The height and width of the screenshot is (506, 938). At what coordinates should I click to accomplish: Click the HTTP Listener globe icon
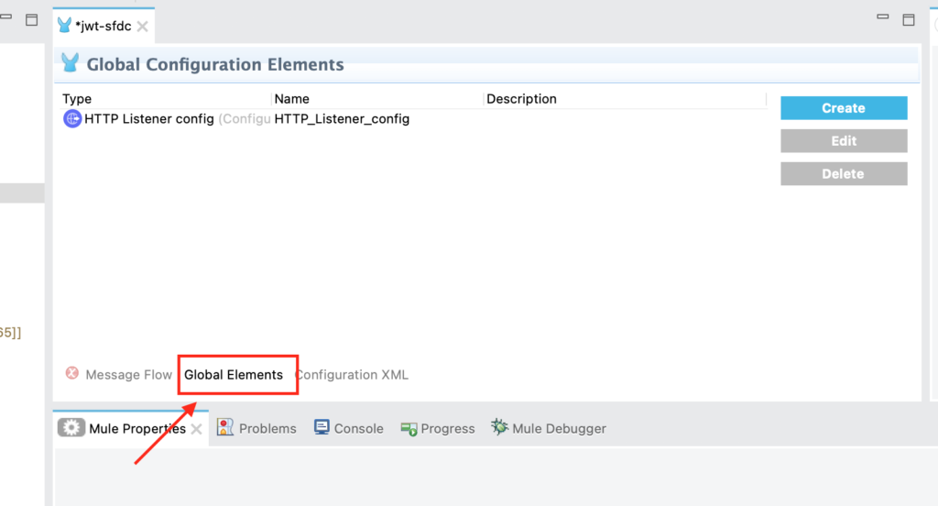(x=72, y=119)
